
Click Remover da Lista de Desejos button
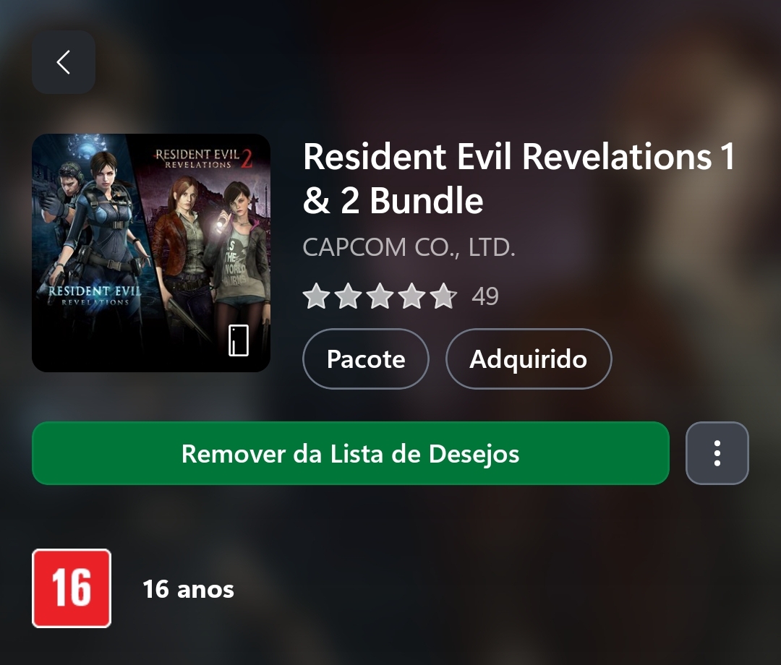(351, 453)
